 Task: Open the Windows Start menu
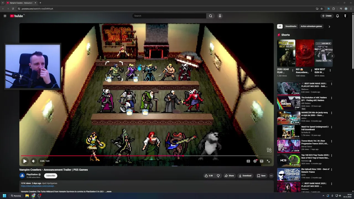tap(4, 196)
